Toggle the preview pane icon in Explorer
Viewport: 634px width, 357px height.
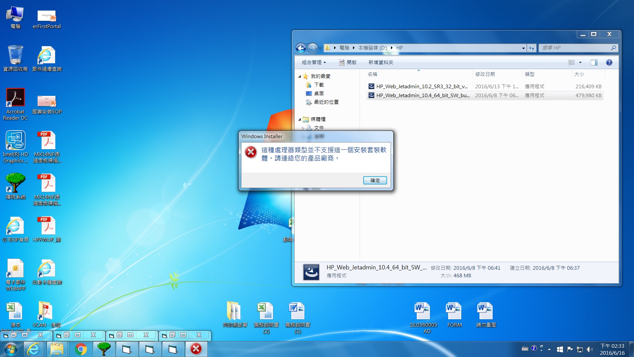[594, 62]
